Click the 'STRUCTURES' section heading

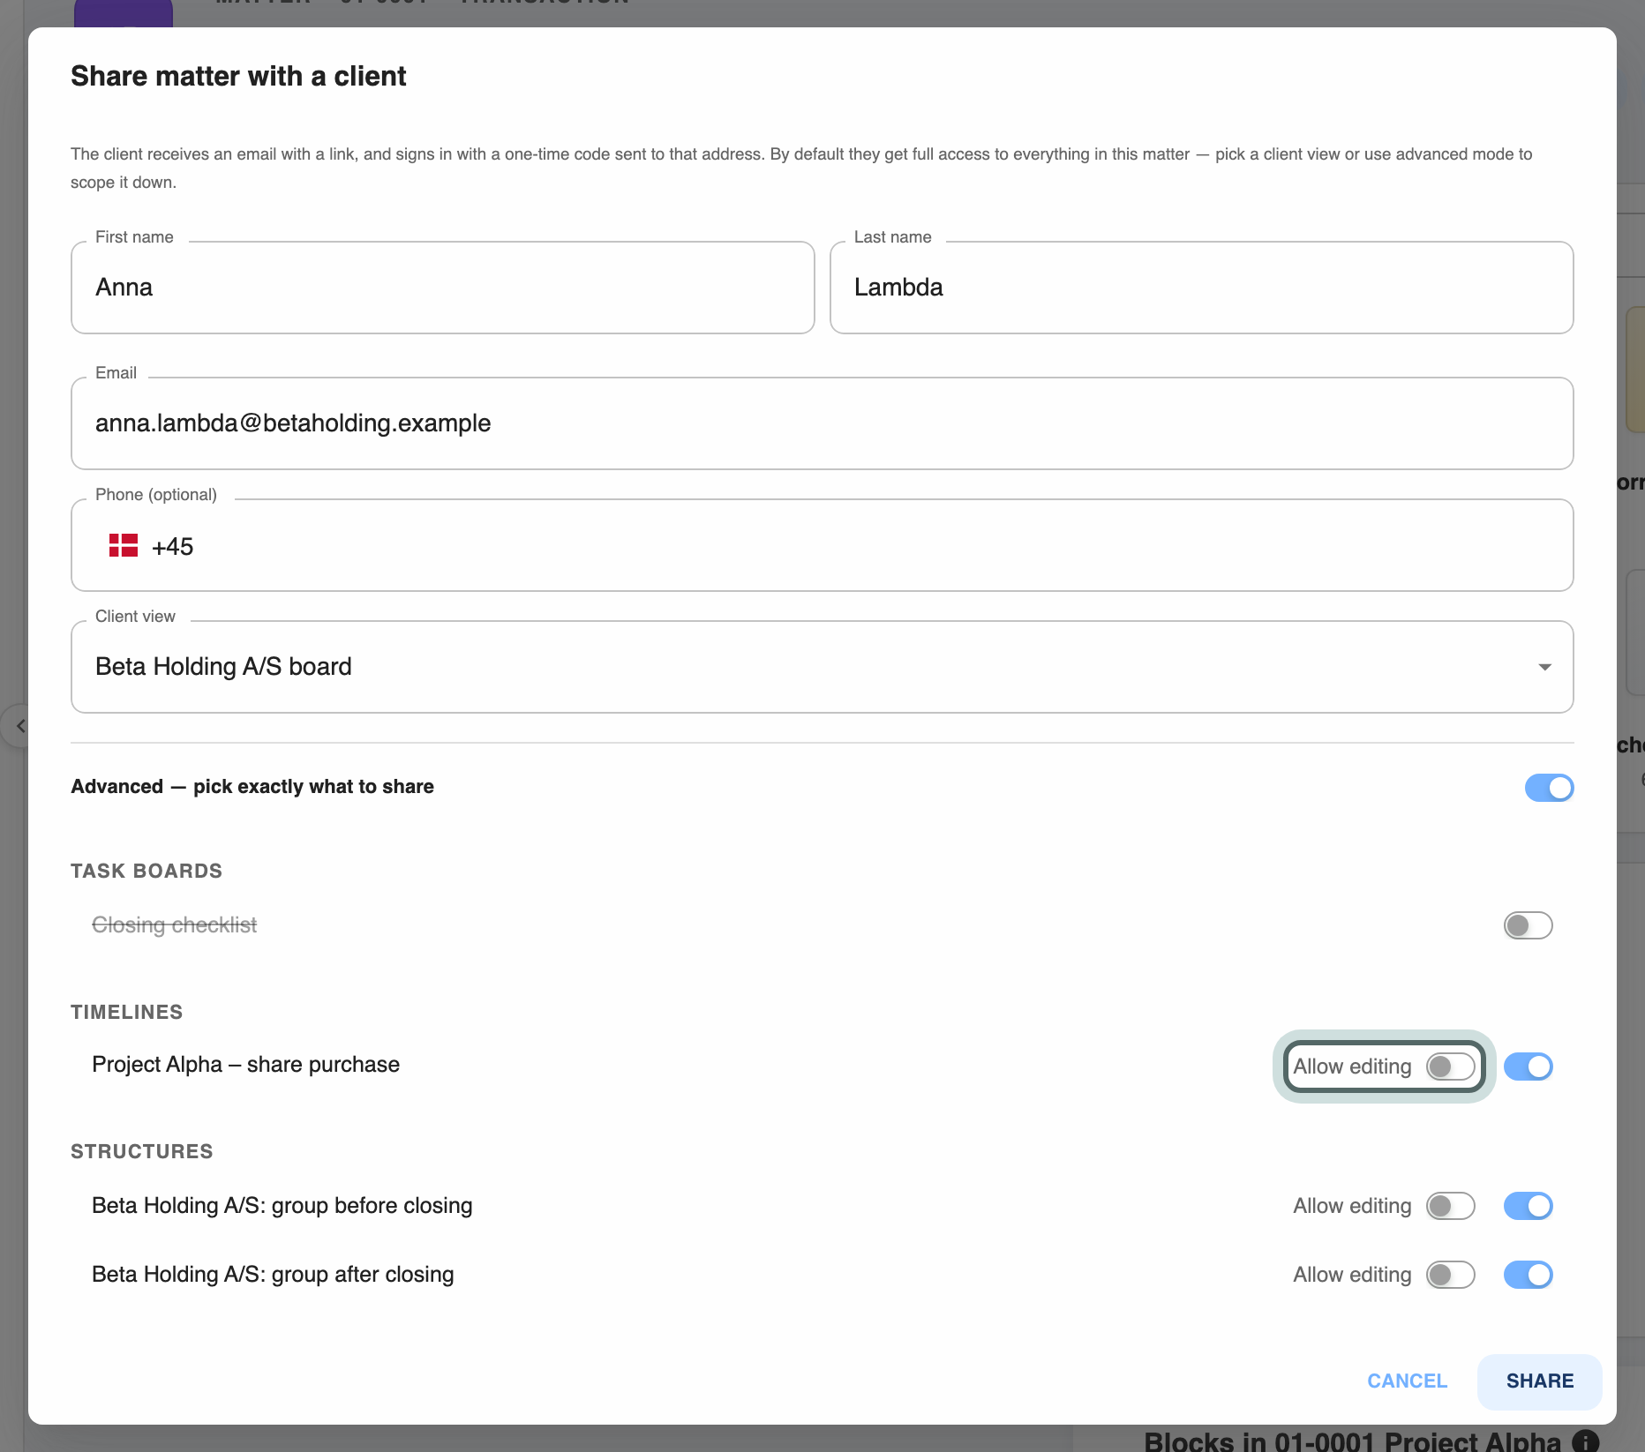click(142, 1152)
